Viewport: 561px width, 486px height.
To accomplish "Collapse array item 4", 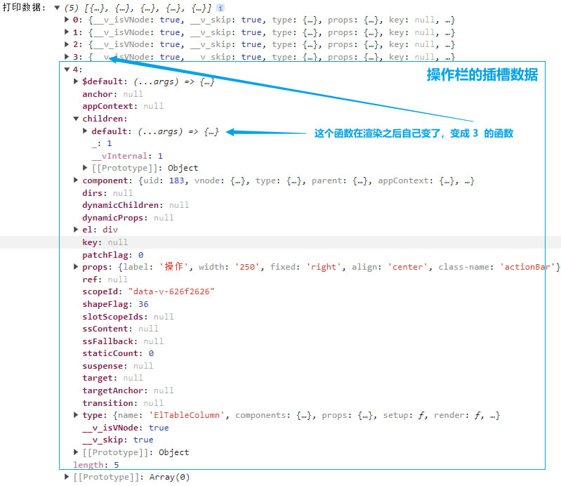I will 67,70.
